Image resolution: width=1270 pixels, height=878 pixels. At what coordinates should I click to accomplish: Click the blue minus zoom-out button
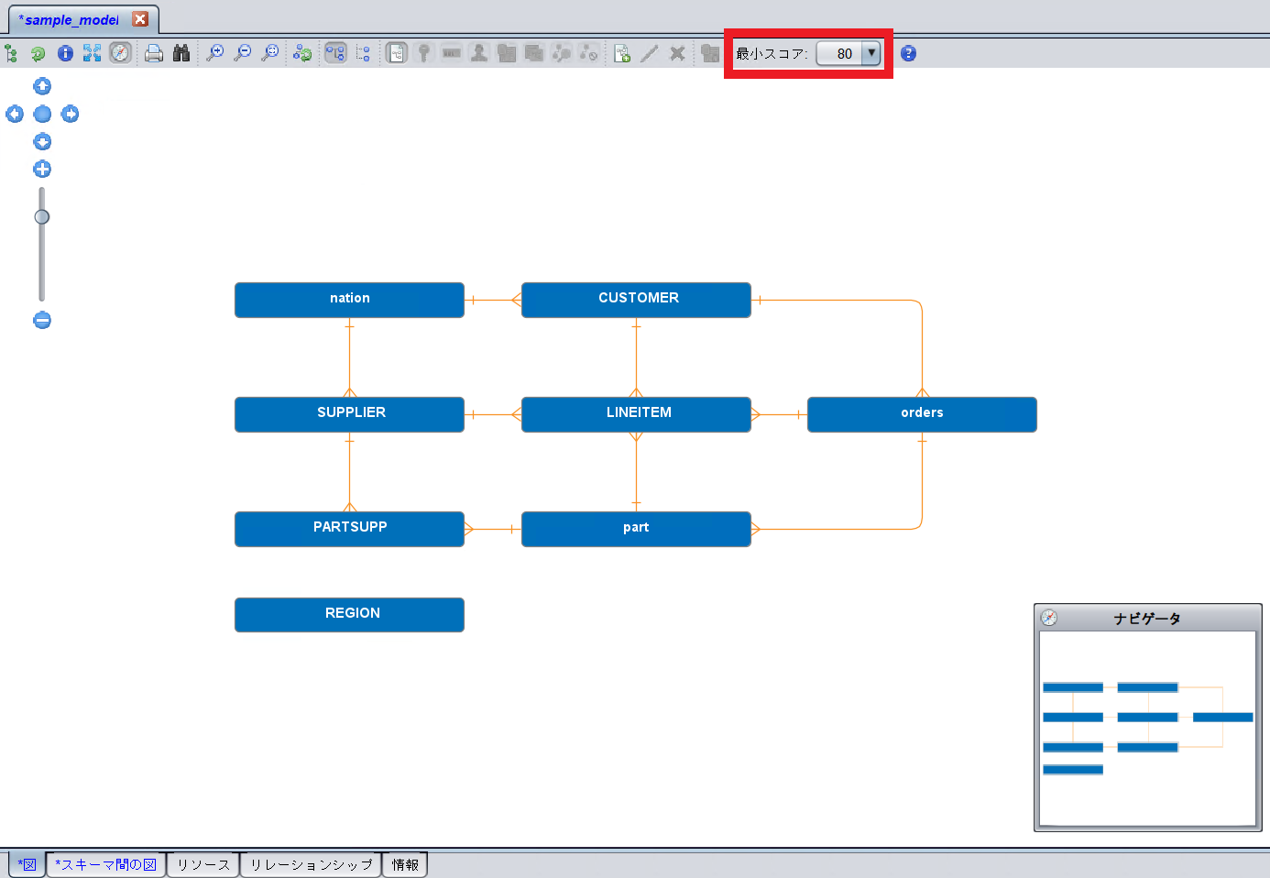42,320
